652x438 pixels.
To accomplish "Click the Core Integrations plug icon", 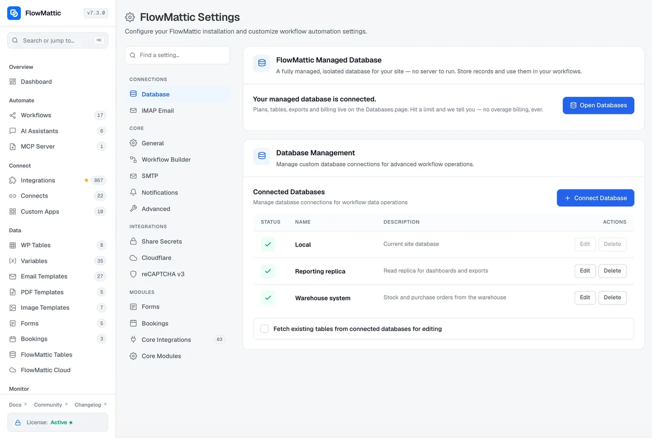I will (133, 340).
